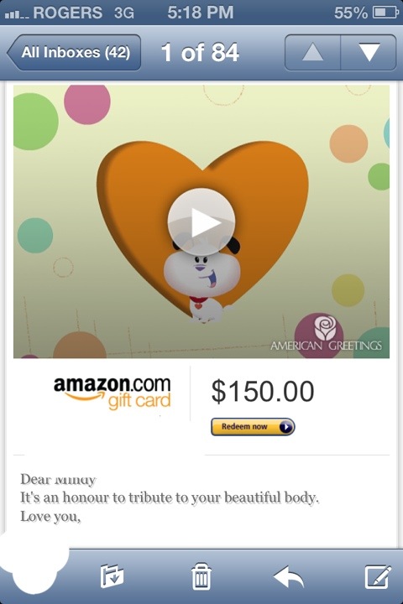This screenshot has width=403, height=604.
Task: Tap the amazon.com gift card logo
Action: (113, 393)
